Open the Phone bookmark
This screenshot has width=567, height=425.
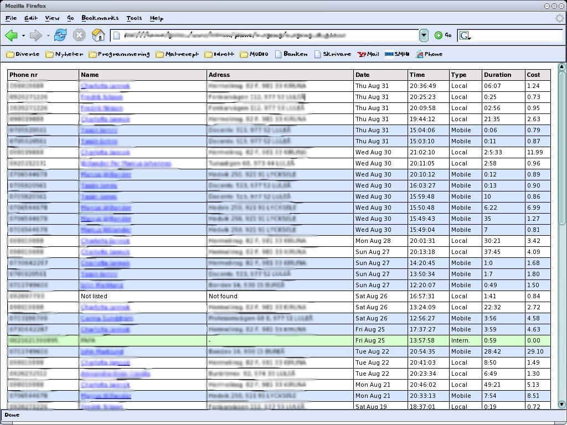pos(429,54)
